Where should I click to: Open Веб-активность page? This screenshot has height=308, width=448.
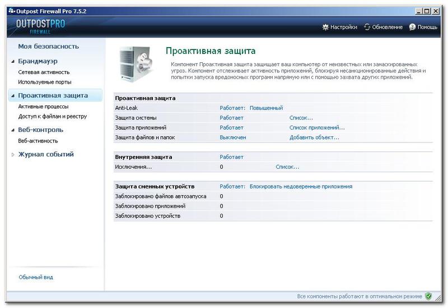[x=38, y=141]
